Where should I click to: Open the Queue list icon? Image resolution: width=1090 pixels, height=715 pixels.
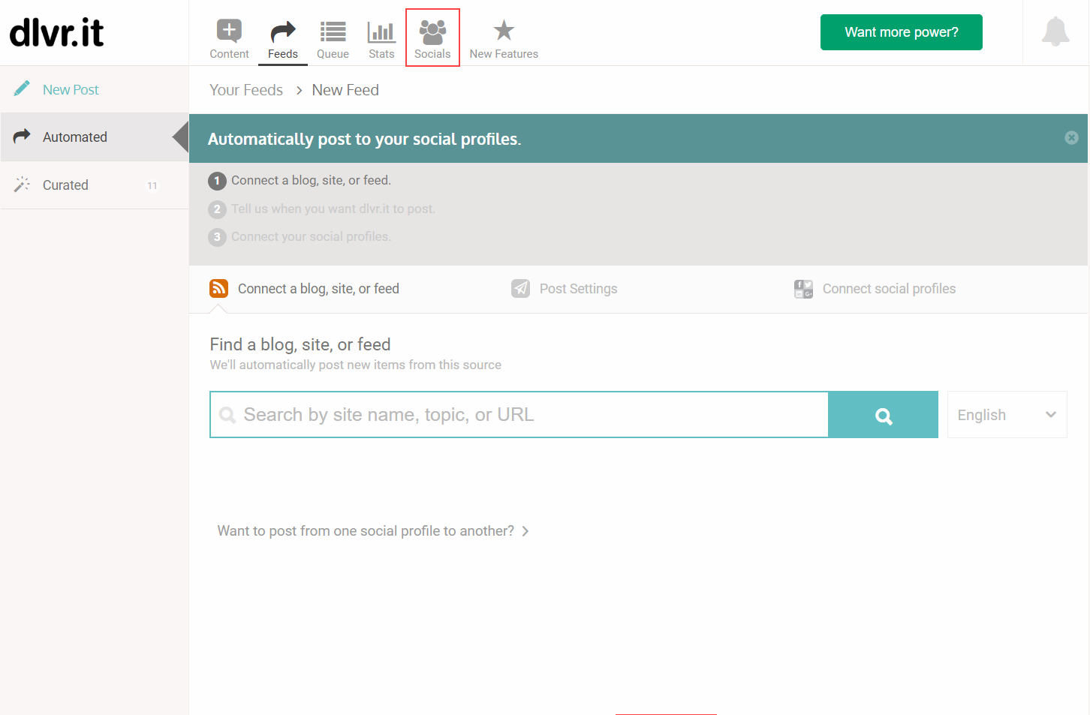coord(333,32)
